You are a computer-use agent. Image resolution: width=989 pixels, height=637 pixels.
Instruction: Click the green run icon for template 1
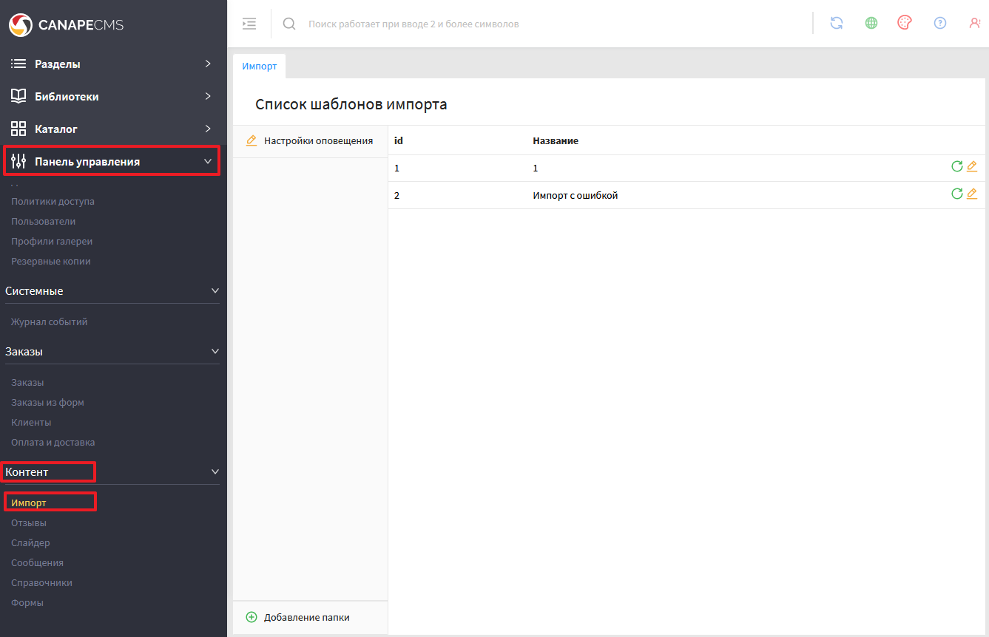tap(956, 166)
